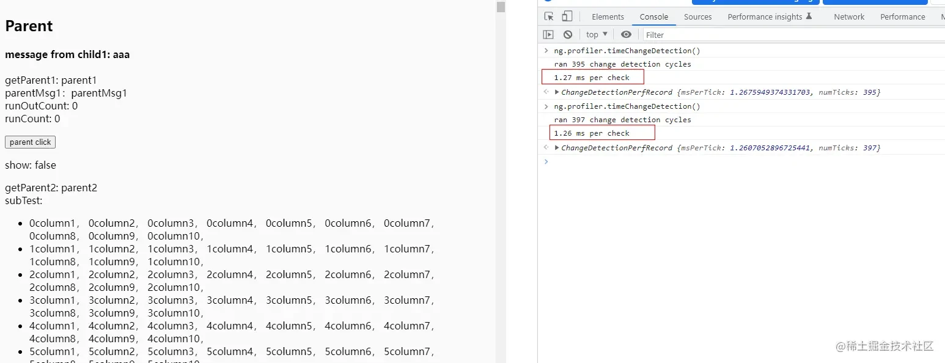Open the top JavaScript context dropdown

(597, 34)
